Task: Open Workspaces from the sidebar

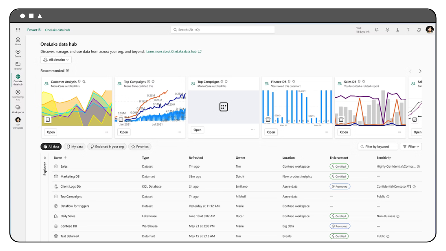Action: [18, 109]
